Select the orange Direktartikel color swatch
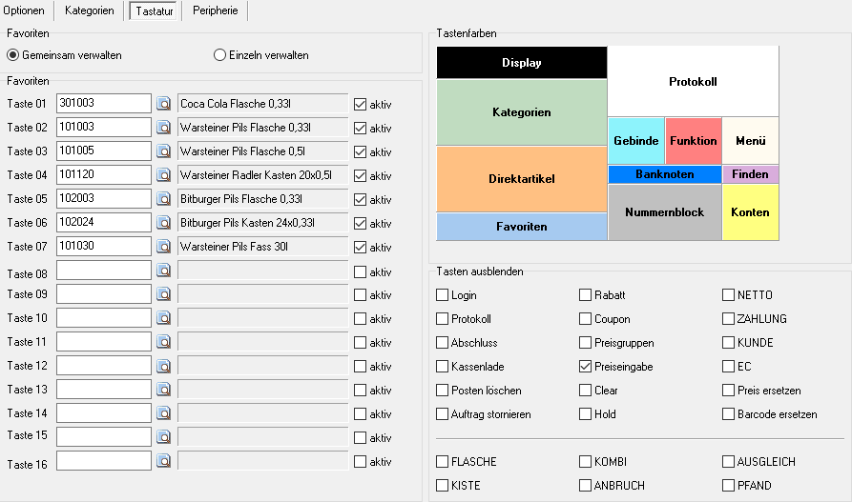This screenshot has width=852, height=502. pos(522,178)
